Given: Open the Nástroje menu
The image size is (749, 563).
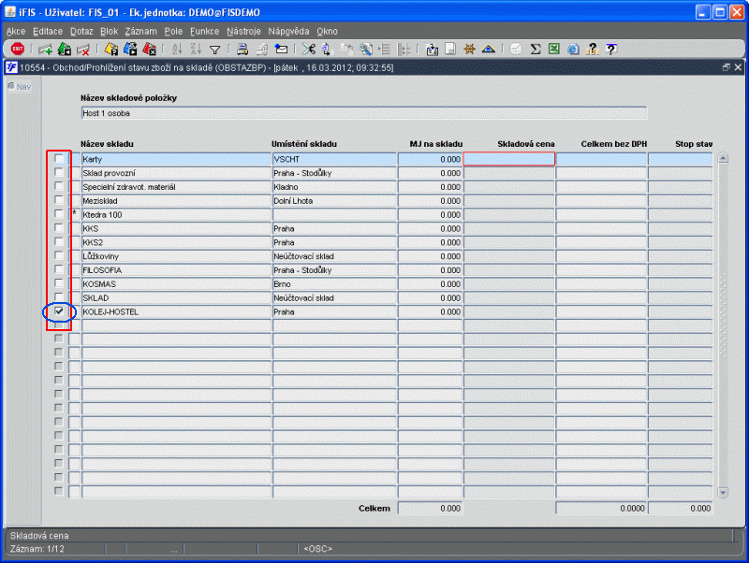Looking at the screenshot, I should pos(244,31).
